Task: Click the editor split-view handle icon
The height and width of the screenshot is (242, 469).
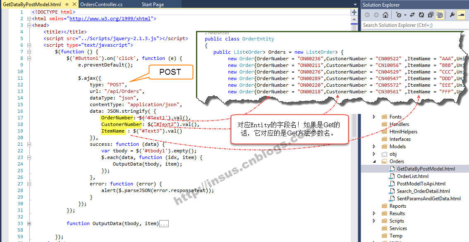Action: tap(354, 12)
